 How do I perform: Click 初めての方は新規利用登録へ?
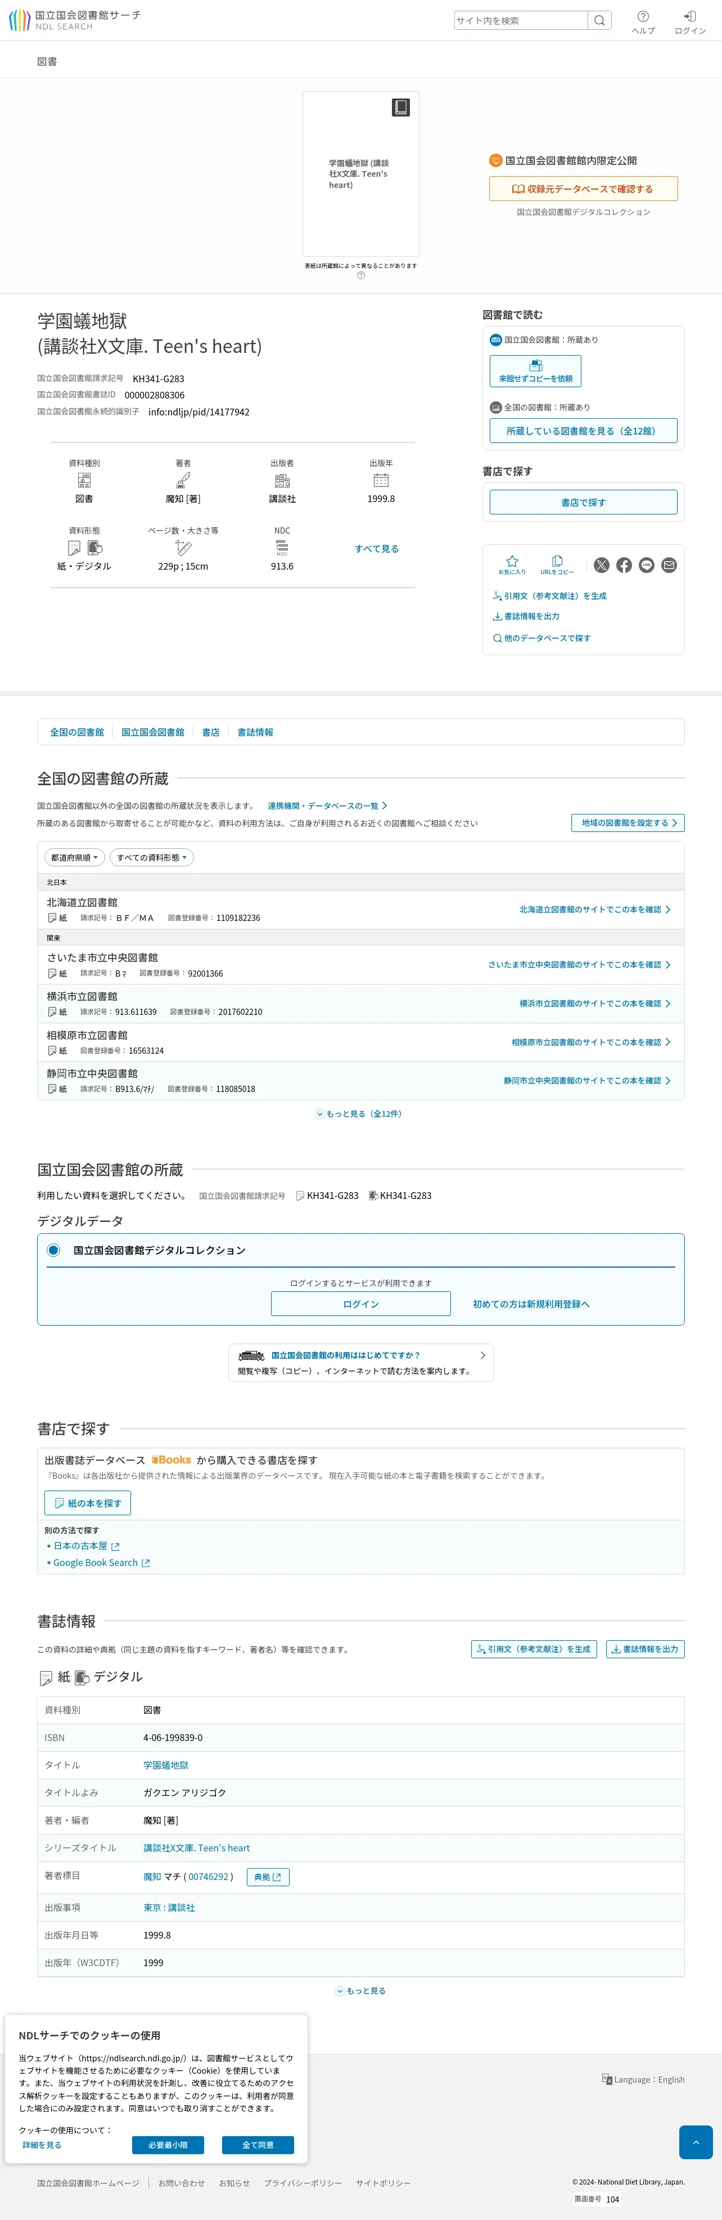[x=531, y=1304]
